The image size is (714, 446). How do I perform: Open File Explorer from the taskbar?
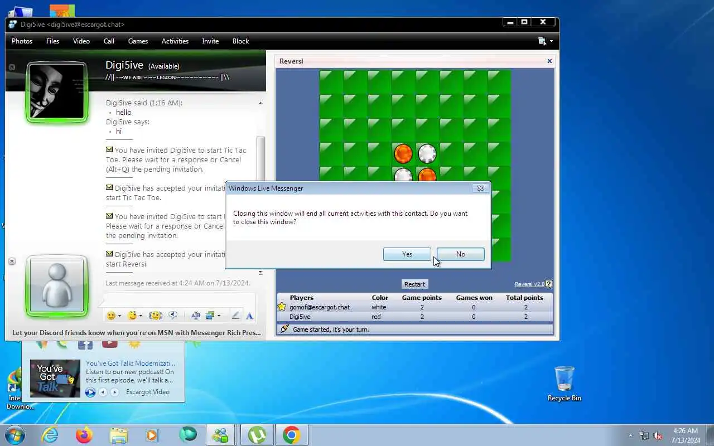point(119,435)
